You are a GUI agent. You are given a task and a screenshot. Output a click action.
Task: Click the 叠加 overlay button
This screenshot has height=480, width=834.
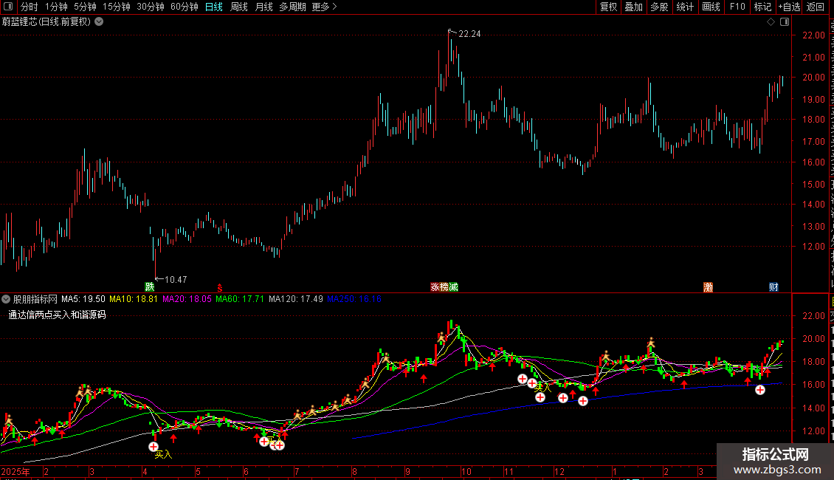pyautogui.click(x=633, y=7)
